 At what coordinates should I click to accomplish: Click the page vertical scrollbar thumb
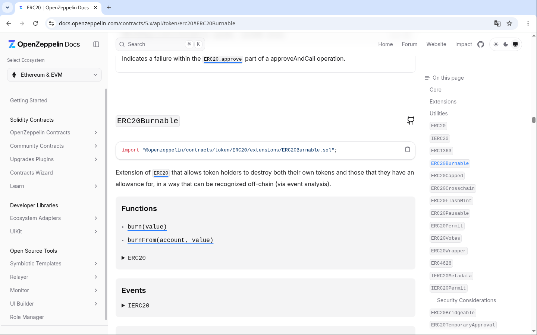(534, 120)
